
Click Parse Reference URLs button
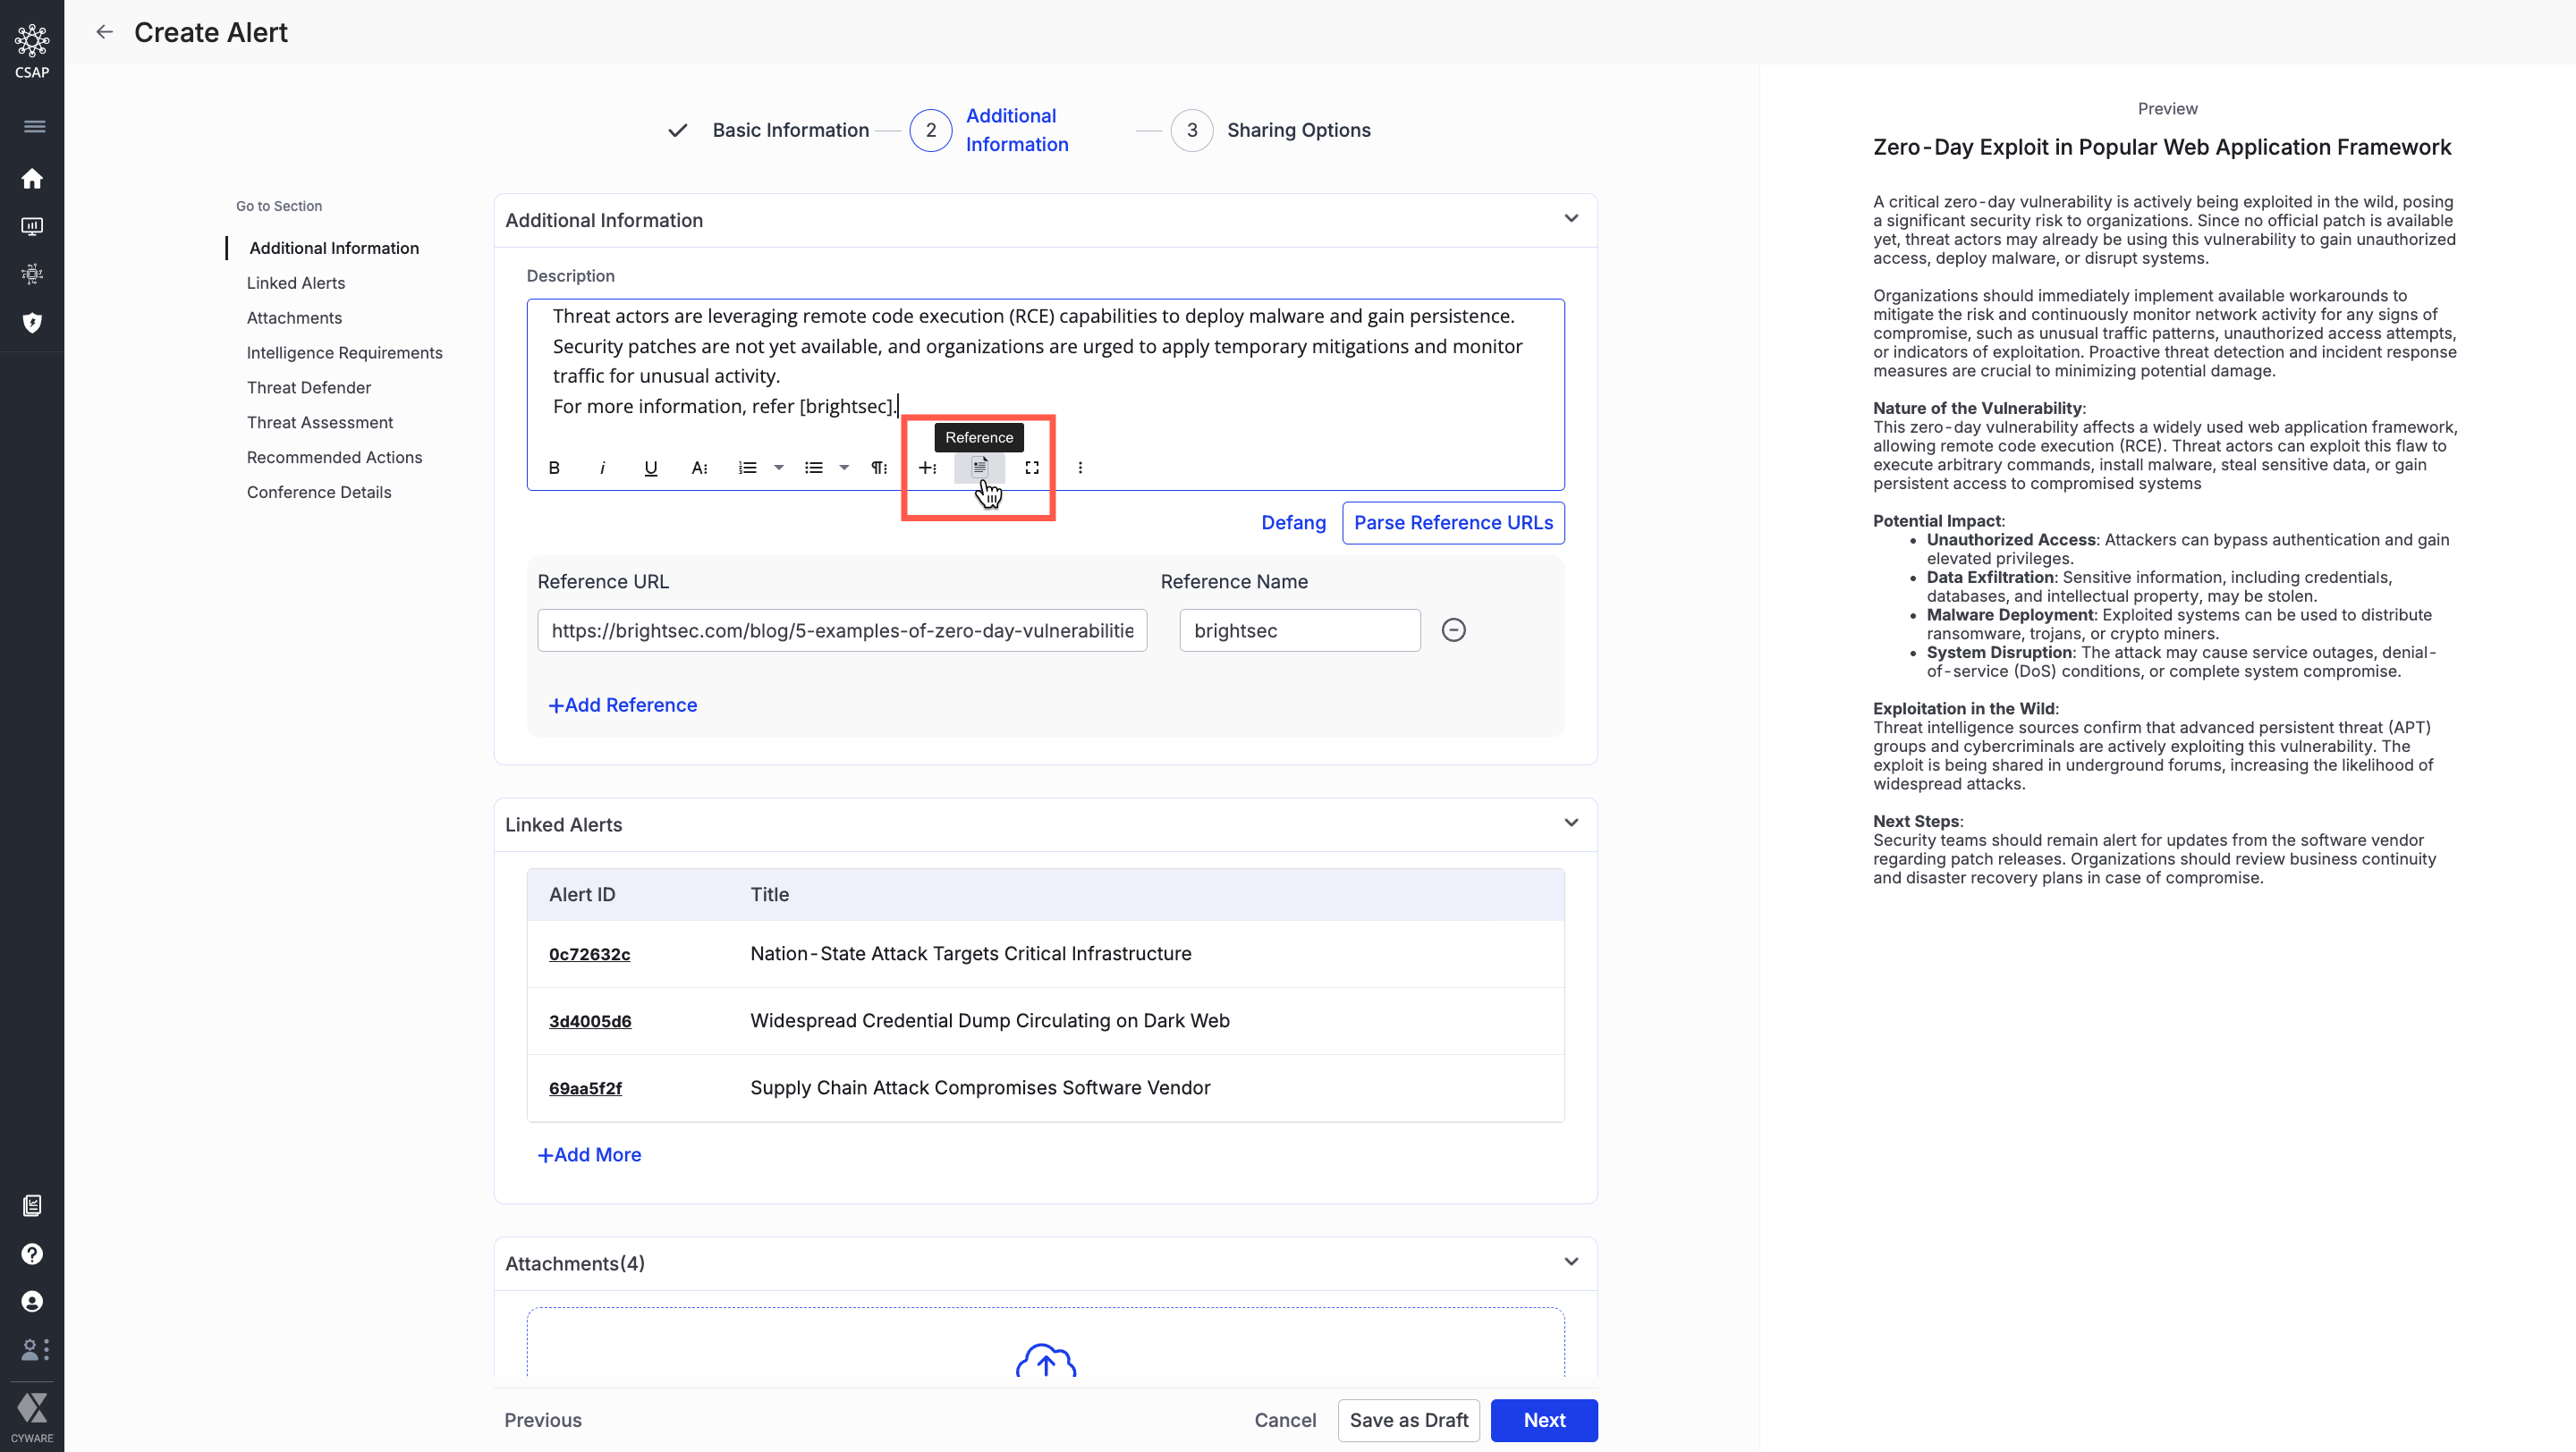click(x=1452, y=523)
